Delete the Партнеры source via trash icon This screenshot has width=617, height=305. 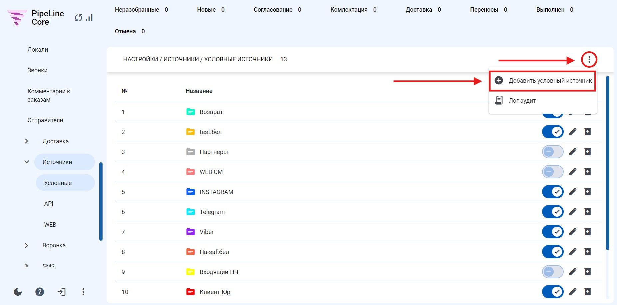pyautogui.click(x=588, y=152)
